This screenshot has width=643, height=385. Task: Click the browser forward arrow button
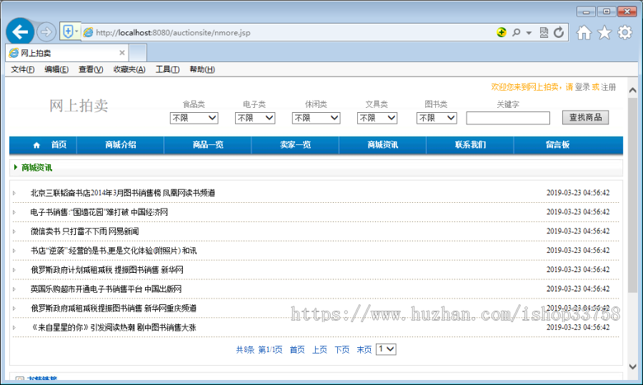[46, 32]
